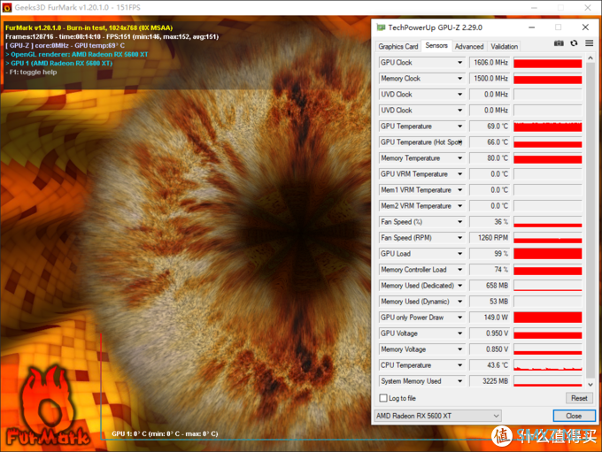Open the Memory Clock sensor dropdown
Viewport: 602px width, 452px height.
(x=460, y=78)
